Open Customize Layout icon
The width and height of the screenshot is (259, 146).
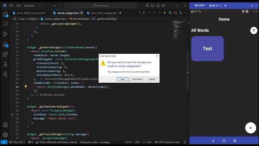click(x=163, y=5)
